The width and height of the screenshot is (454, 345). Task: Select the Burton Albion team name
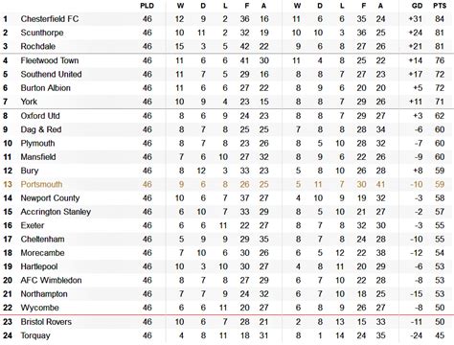coord(46,88)
